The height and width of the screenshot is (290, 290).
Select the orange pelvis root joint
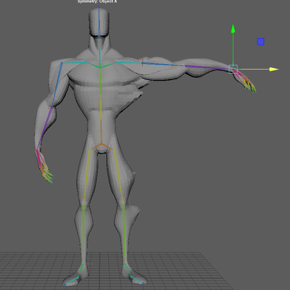pos(100,144)
